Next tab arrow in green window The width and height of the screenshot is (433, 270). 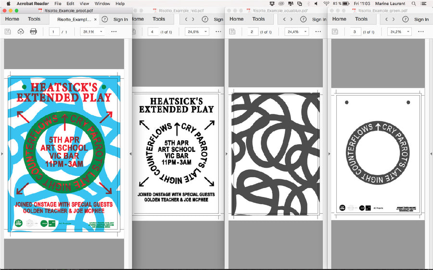(394, 19)
